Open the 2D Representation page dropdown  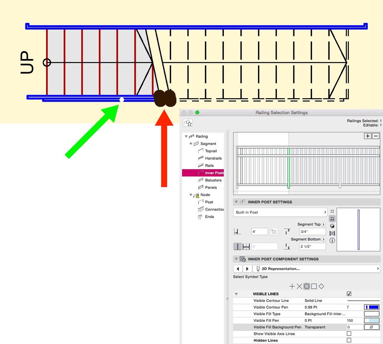316,269
